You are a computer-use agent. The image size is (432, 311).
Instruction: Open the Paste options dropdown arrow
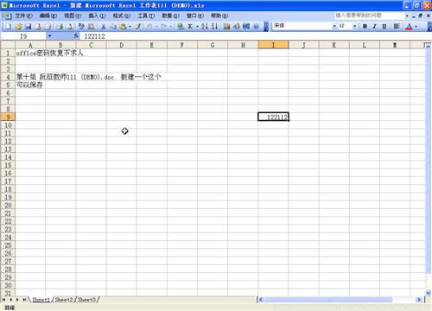(130, 27)
